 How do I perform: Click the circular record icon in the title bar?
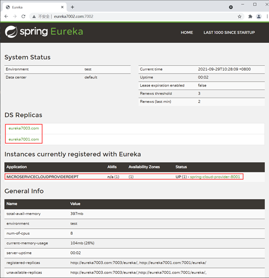coord(230,7)
